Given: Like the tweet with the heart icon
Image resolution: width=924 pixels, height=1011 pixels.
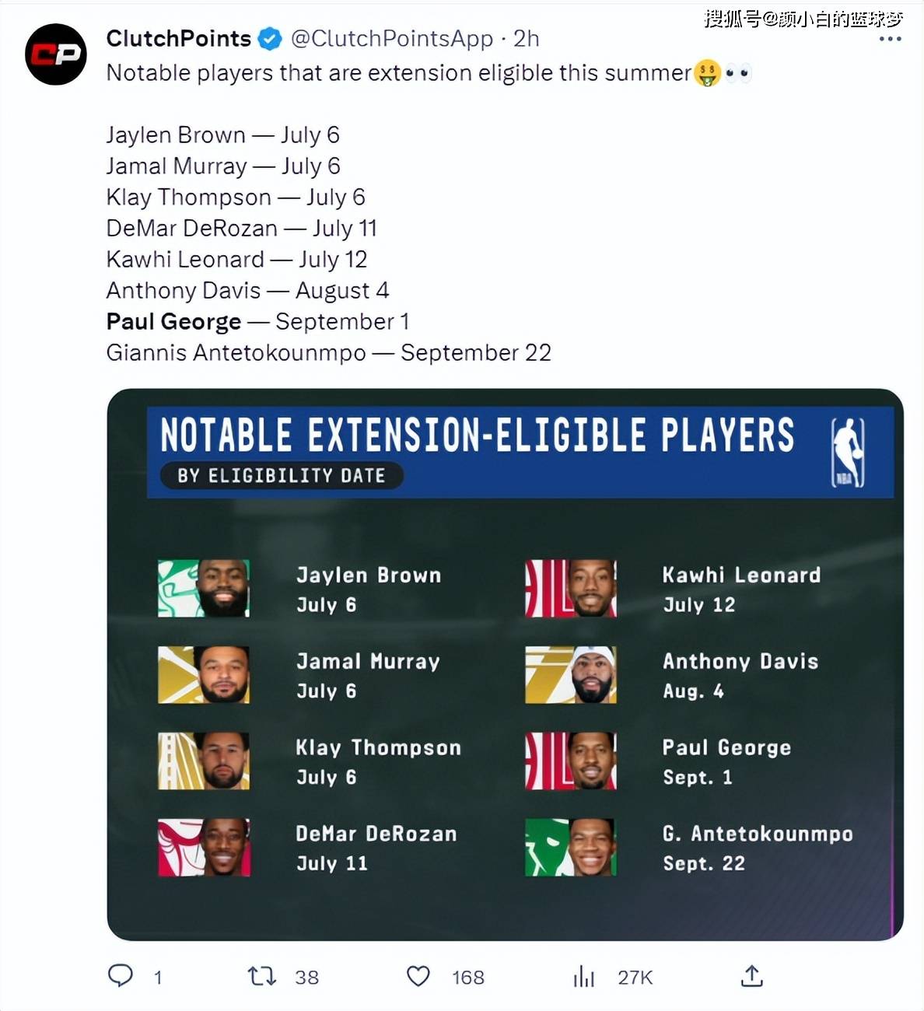Looking at the screenshot, I should tap(418, 976).
